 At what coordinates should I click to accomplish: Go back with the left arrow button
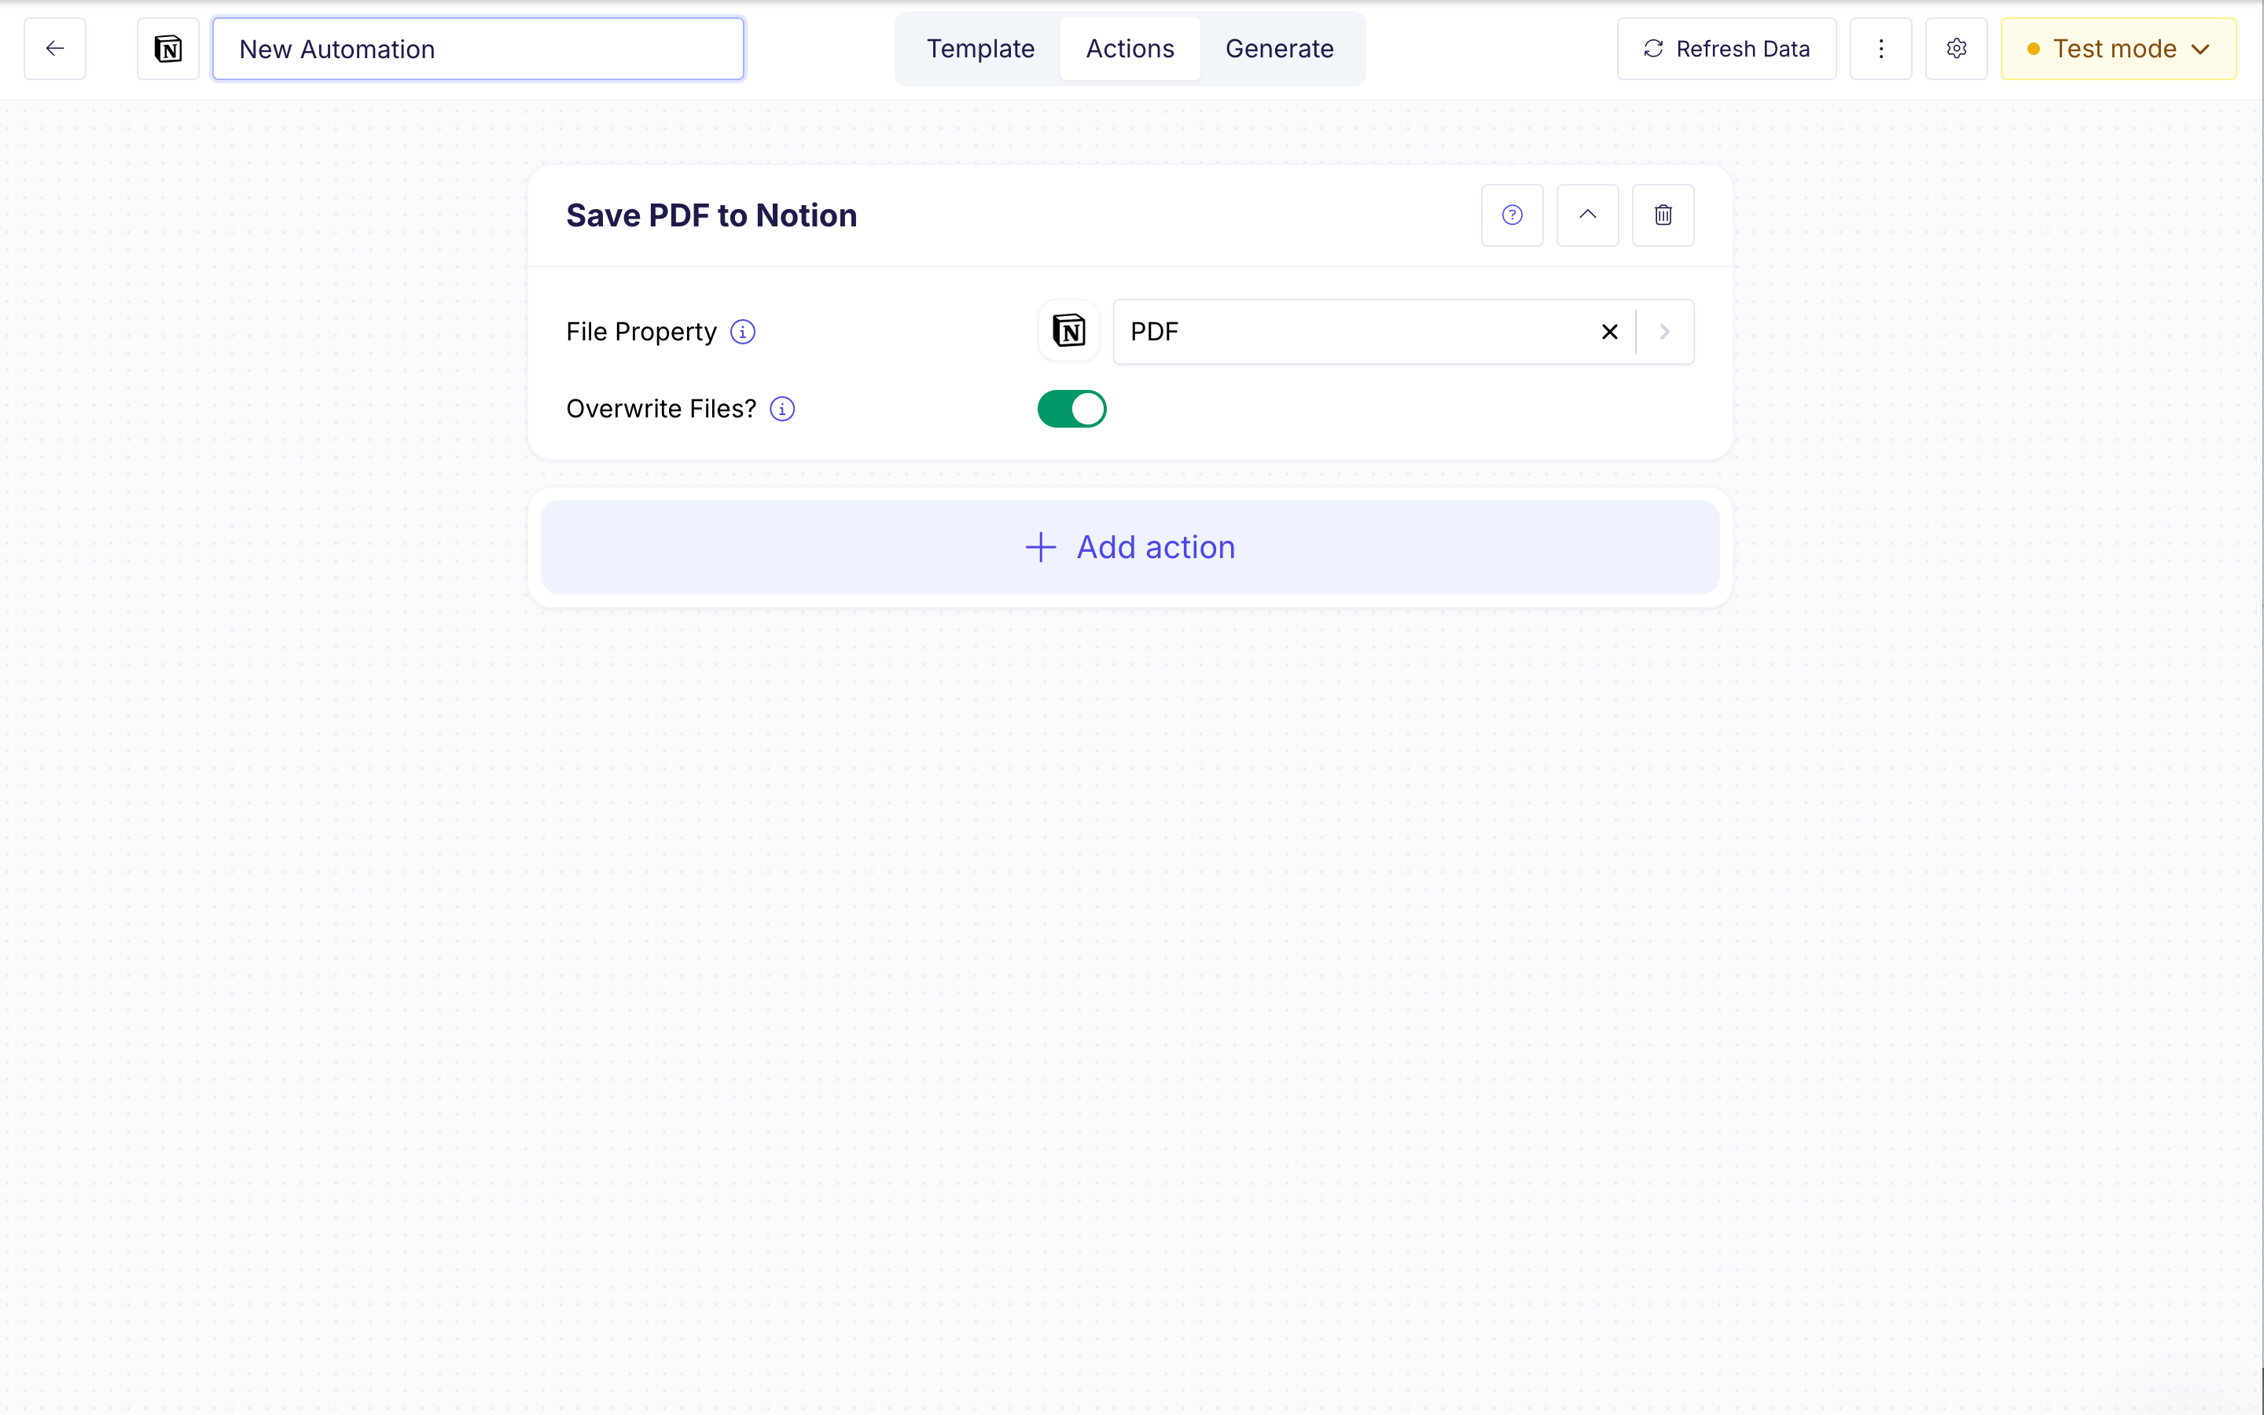click(55, 49)
